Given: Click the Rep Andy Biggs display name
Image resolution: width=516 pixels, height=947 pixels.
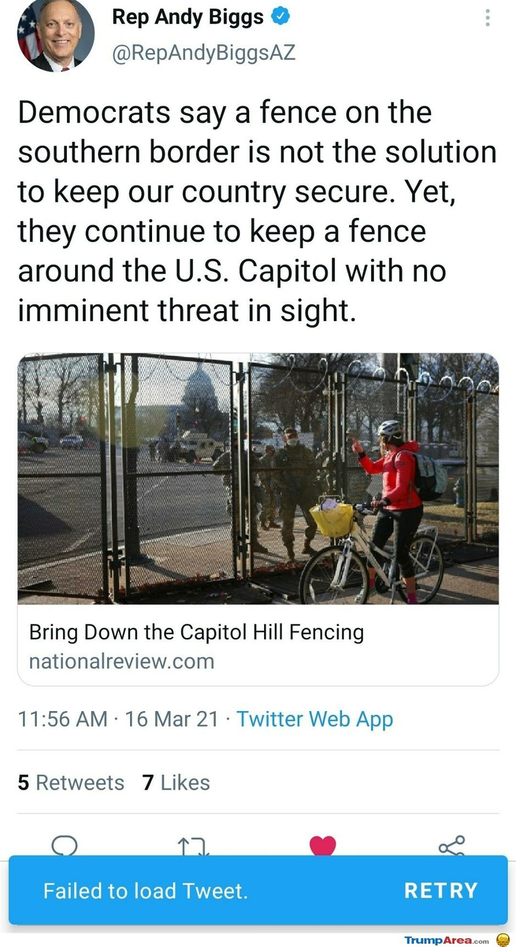Looking at the screenshot, I should point(188,17).
